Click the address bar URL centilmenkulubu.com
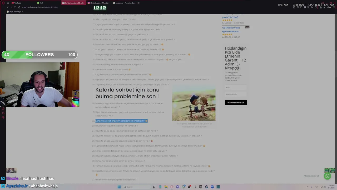337x190 pixels. [x=40, y=7]
